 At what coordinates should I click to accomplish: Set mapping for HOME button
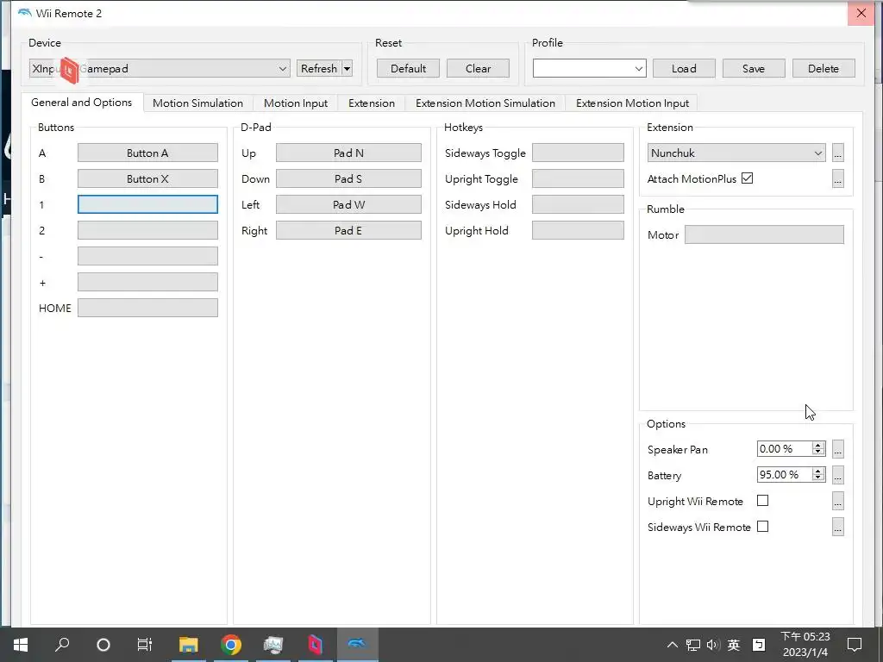click(147, 308)
